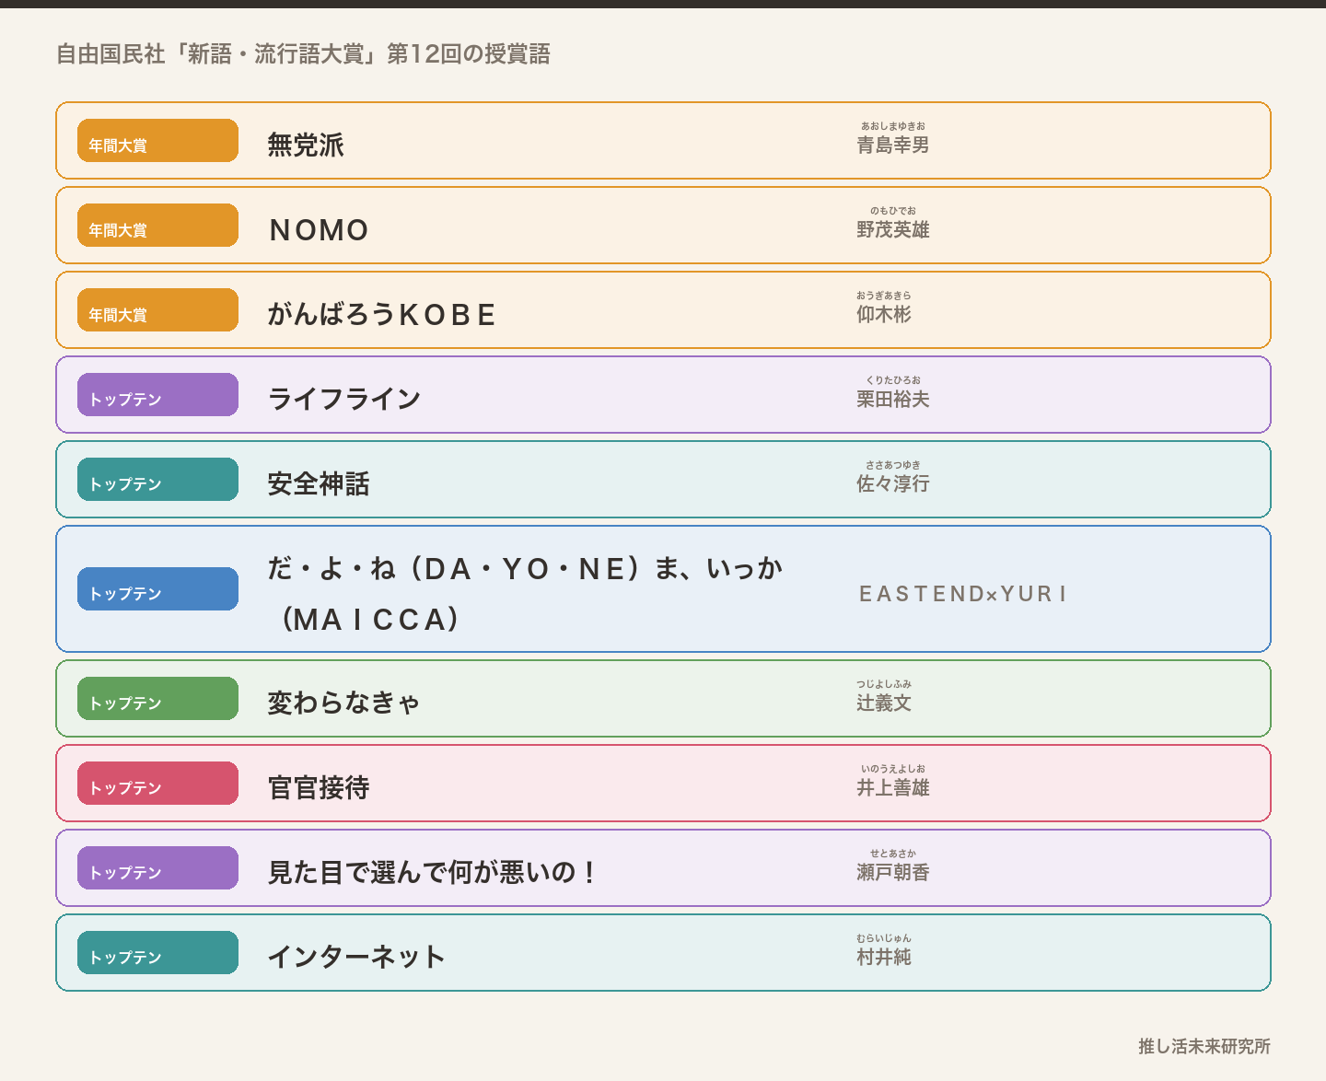Image resolution: width=1326 pixels, height=1081 pixels.
Task: Click the award word 官官接待
Action: pos(319,787)
